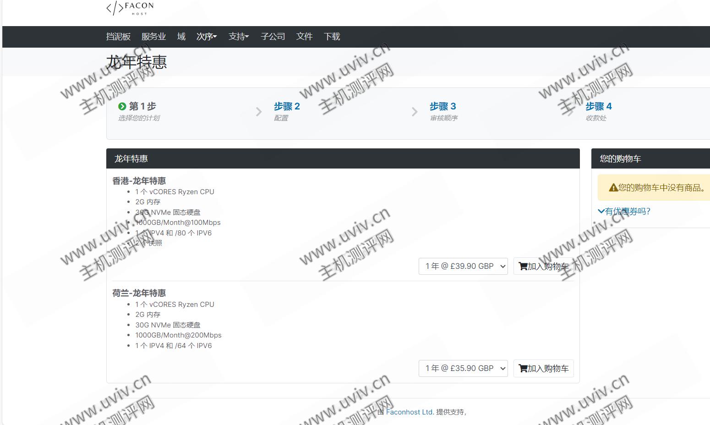Viewport: 710px width, 425px height.
Task: Click 下载 in the navigation bar
Action: click(332, 37)
